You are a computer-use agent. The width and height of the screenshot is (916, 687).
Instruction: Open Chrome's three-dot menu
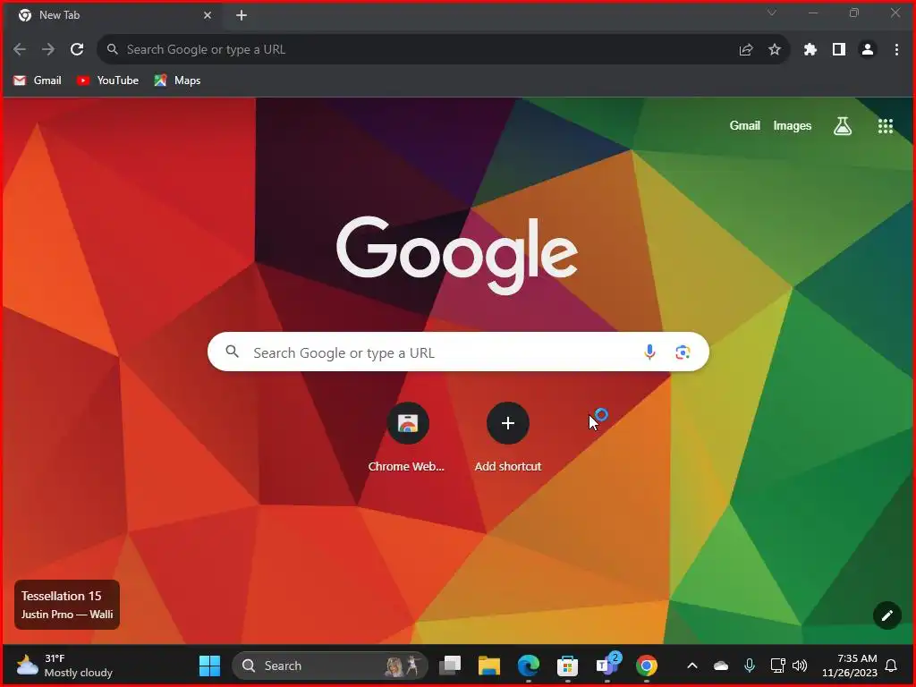896,50
